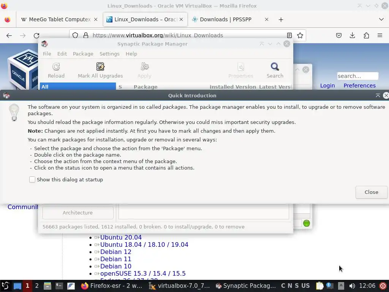389x292 pixels.
Task: Click the update notifier tray icon
Action: (x=330, y=286)
